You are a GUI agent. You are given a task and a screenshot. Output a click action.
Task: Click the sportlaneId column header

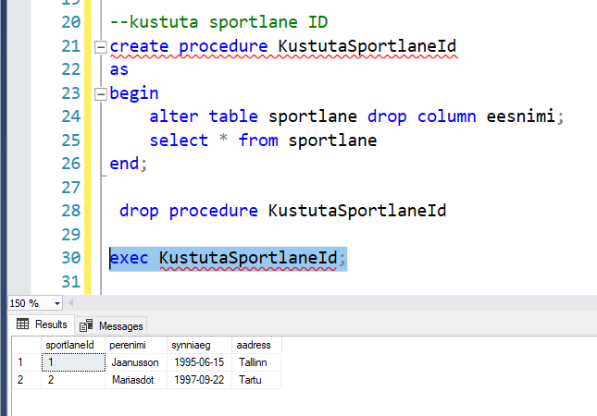(71, 345)
